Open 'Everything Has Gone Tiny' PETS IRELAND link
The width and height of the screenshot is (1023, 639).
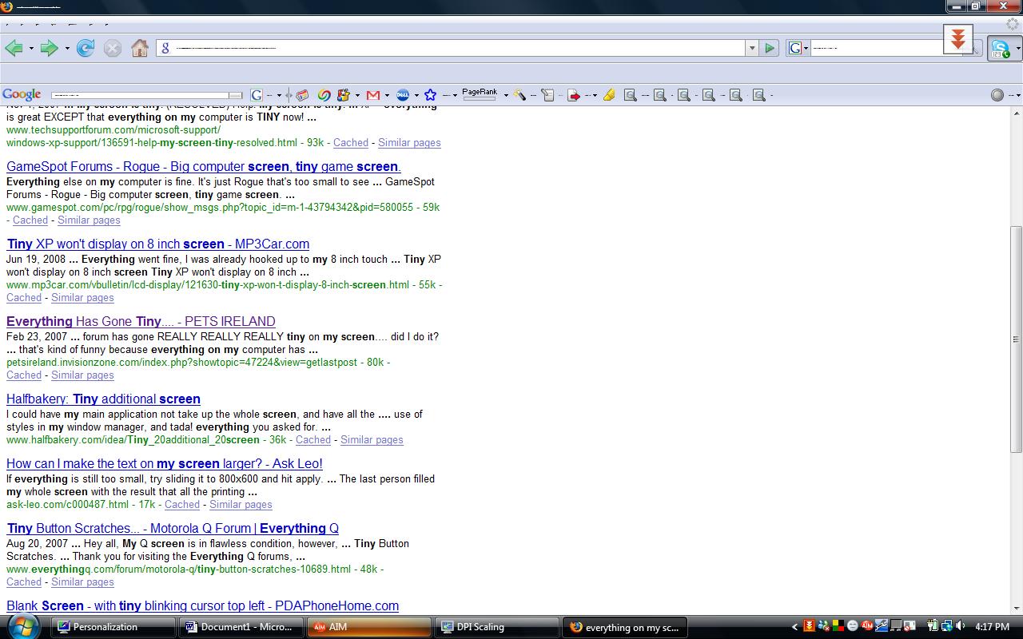pyautogui.click(x=141, y=322)
